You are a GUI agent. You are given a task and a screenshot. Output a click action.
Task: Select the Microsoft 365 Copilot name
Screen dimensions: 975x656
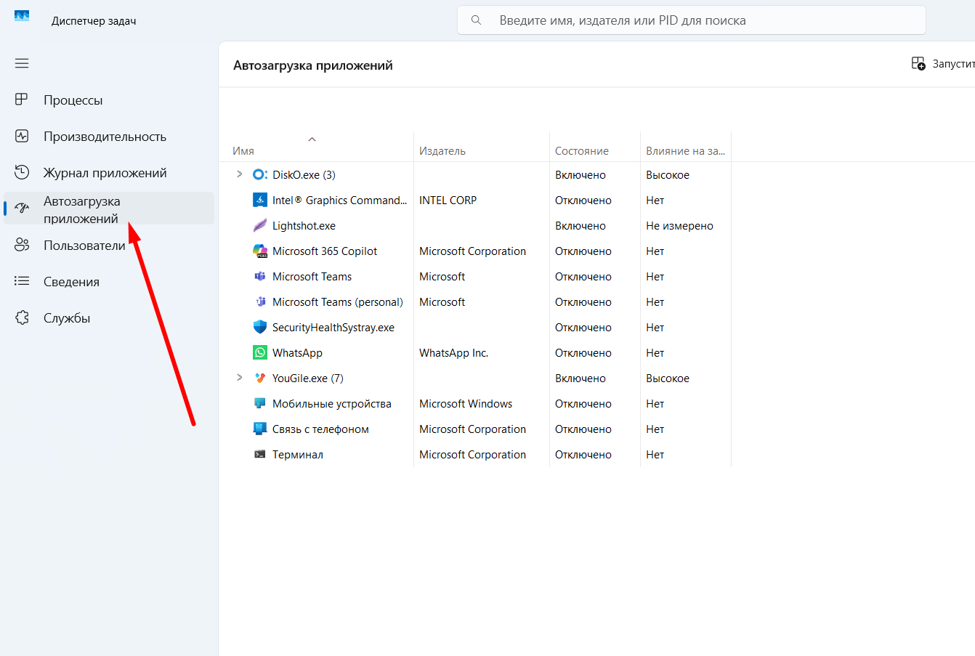(325, 251)
